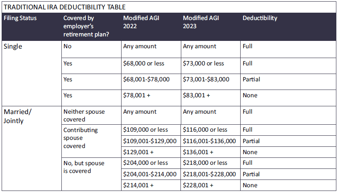338x193 pixels.
Task: Select the Deductibility column header
Action: (259, 18)
